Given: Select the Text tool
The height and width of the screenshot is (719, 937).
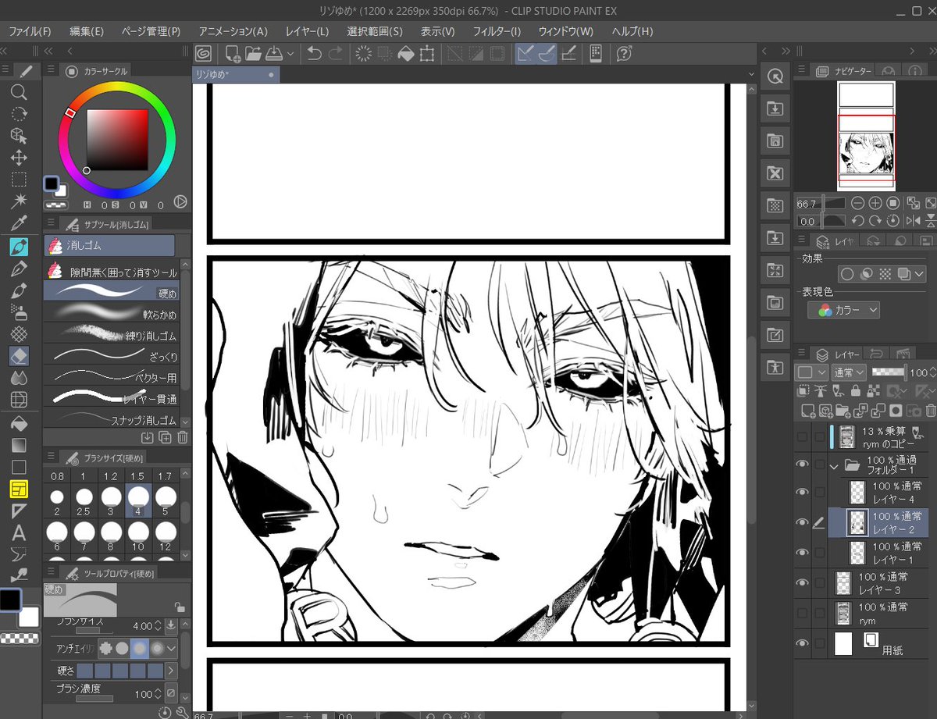Looking at the screenshot, I should pos(19,533).
